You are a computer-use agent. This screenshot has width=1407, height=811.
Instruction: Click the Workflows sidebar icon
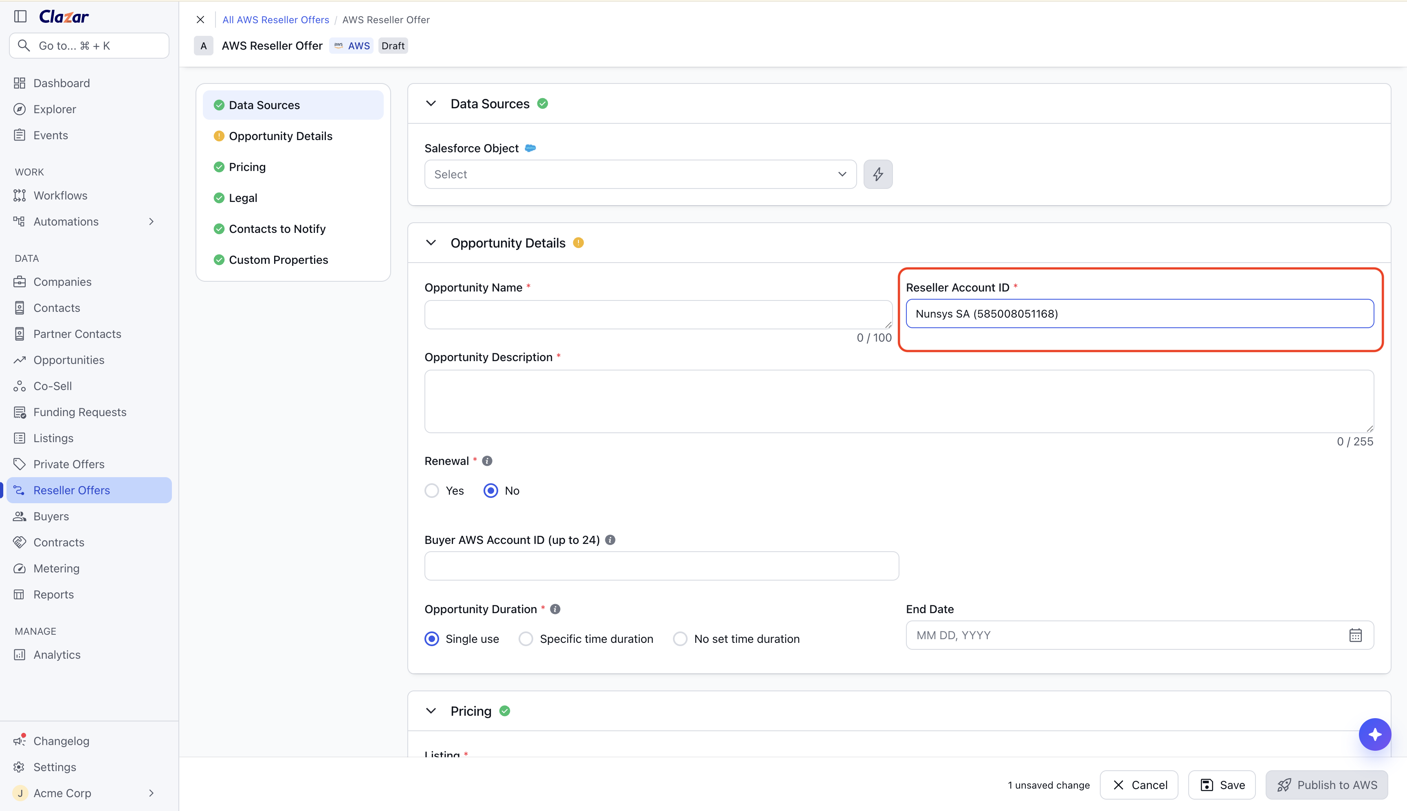pyautogui.click(x=20, y=195)
